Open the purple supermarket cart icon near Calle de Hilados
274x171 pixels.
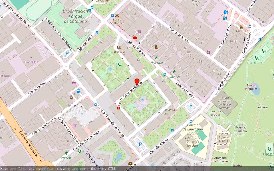(x=140, y=31)
